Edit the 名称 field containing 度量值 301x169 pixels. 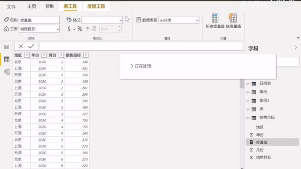tap(39, 20)
